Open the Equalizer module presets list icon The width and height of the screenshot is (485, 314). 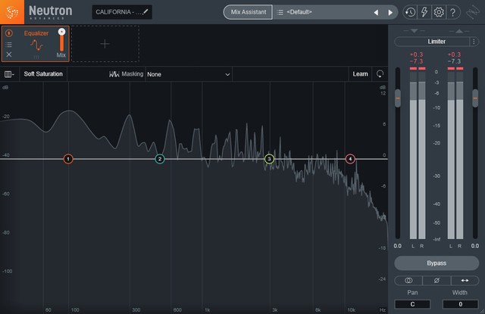click(9, 45)
